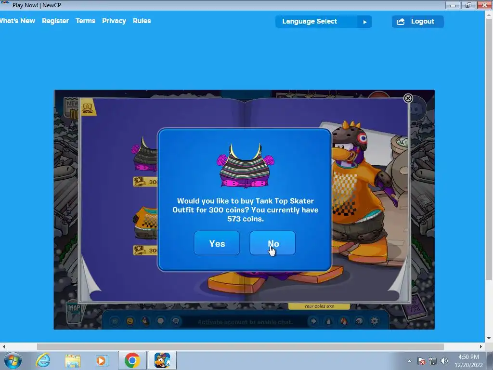
Task: Open the Terms page
Action: (x=86, y=21)
